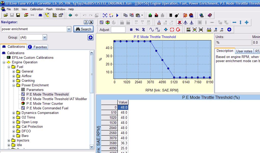Click the blue play triangle icon
This screenshot has height=153, width=260.
click(118, 15)
